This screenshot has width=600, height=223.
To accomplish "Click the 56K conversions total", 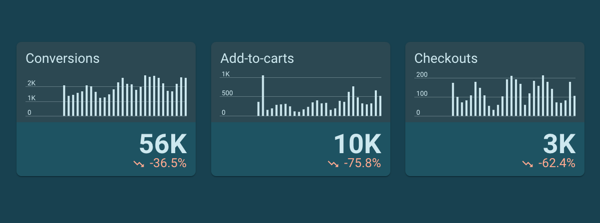I will pos(163,144).
